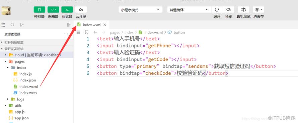Open the normal compile dropdown
Image resolution: width=298 pixels, height=123 pixels.
(189, 10)
